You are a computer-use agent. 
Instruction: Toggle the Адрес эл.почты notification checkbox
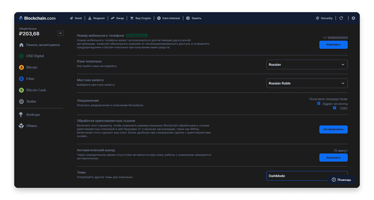(x=319, y=103)
